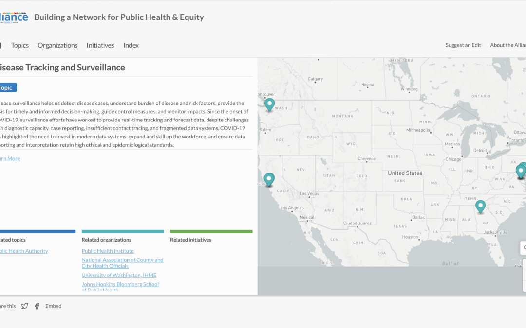Screen dimensions: 526x328
Task: Share the page via the Facebook icon
Action: (x=37, y=306)
